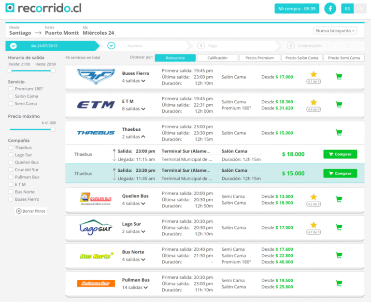The image size is (371, 302).
Task: Expand ETM's 8 salidas list
Action: 133,109
